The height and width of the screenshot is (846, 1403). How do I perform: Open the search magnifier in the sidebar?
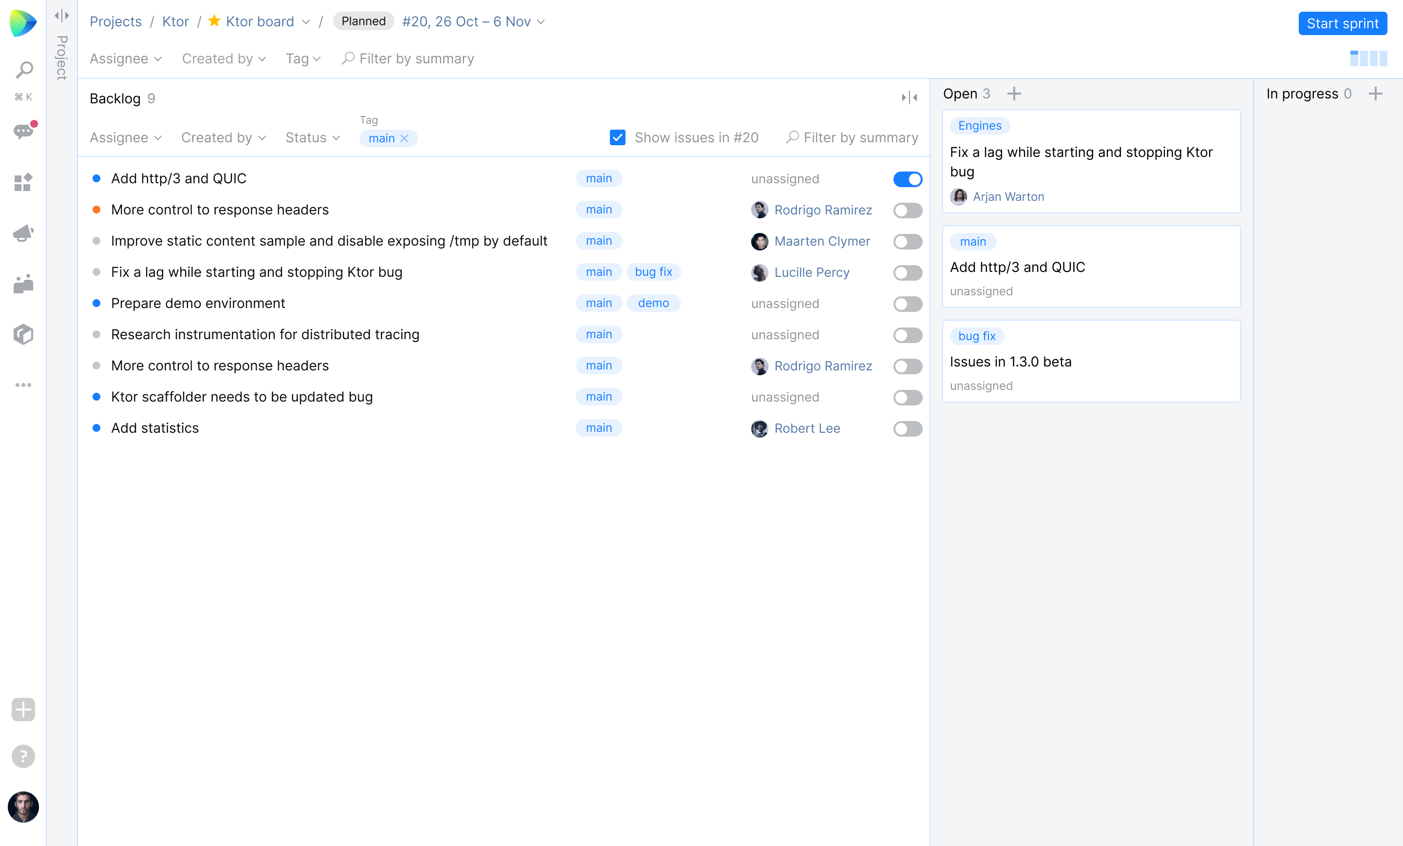23,70
